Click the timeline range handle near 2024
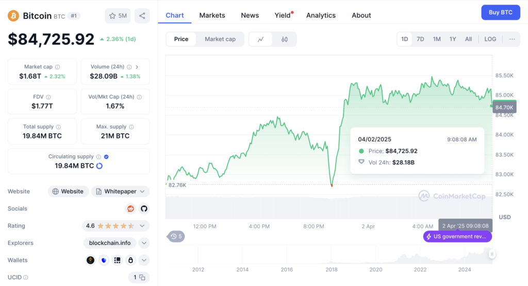The height and width of the screenshot is (286, 528). coord(492,254)
